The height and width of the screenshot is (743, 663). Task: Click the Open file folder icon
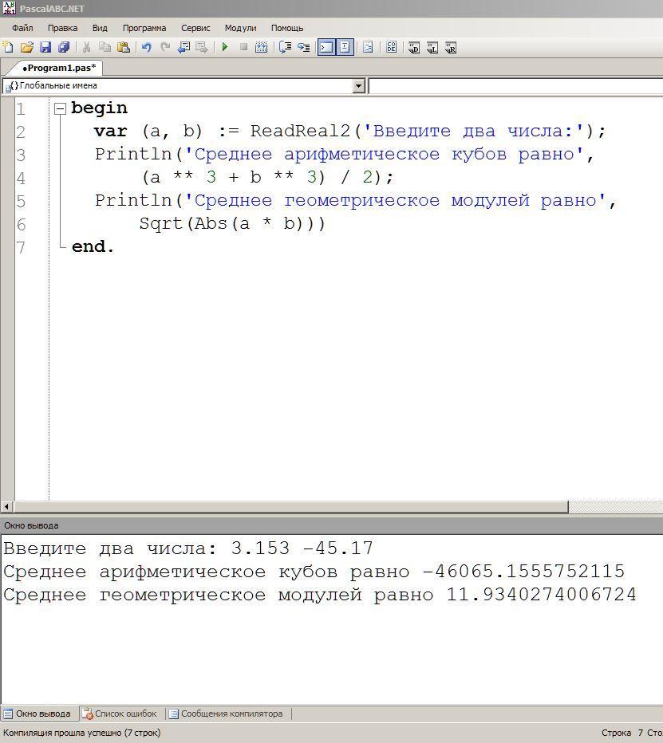click(27, 47)
